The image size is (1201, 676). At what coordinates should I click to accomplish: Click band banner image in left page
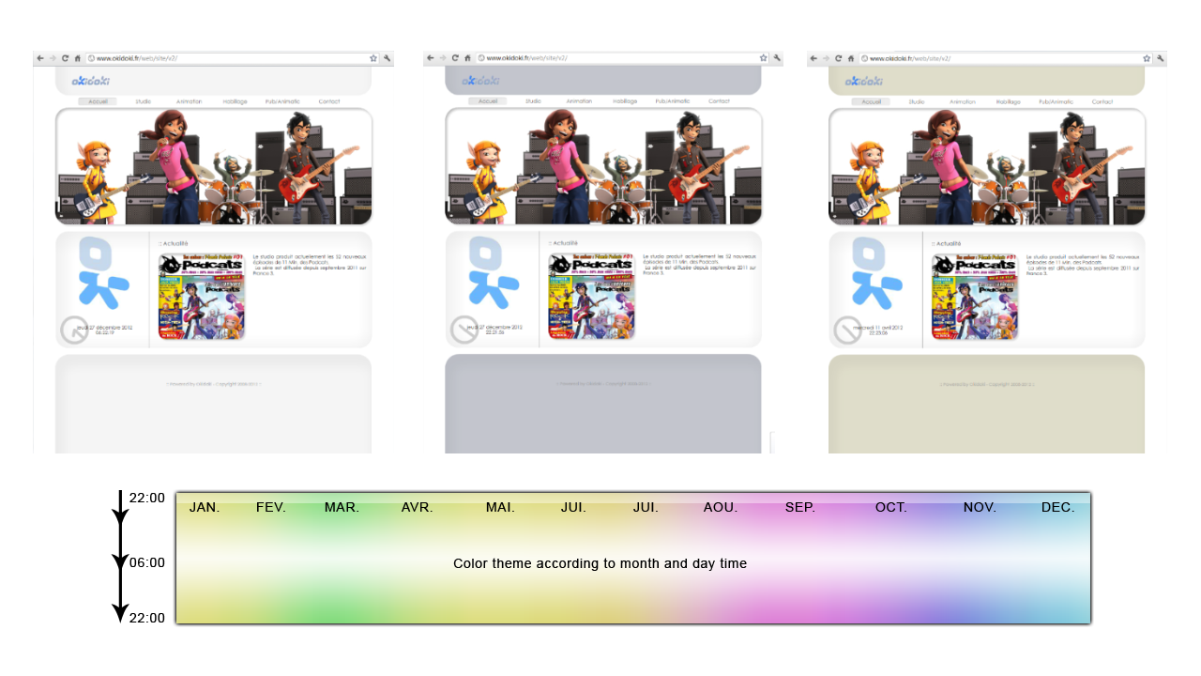[214, 166]
